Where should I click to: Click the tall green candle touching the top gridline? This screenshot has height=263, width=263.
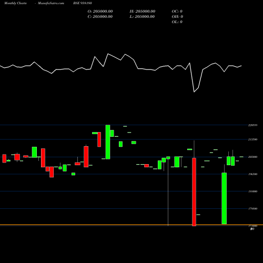(x=108, y=142)
